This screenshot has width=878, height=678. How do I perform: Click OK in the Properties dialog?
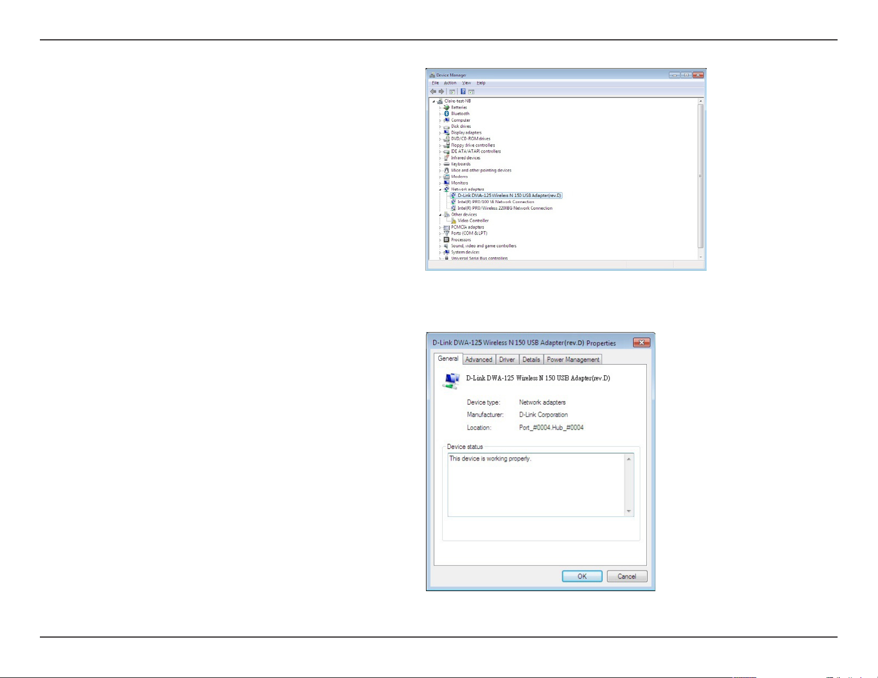point(582,576)
